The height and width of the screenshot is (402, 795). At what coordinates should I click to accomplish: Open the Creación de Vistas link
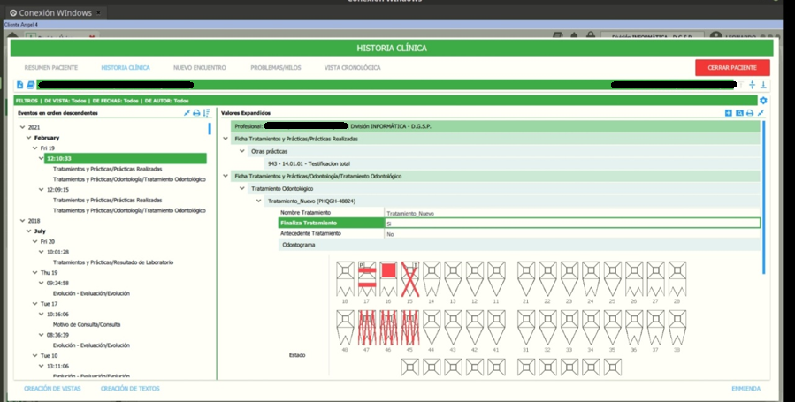pyautogui.click(x=52, y=389)
